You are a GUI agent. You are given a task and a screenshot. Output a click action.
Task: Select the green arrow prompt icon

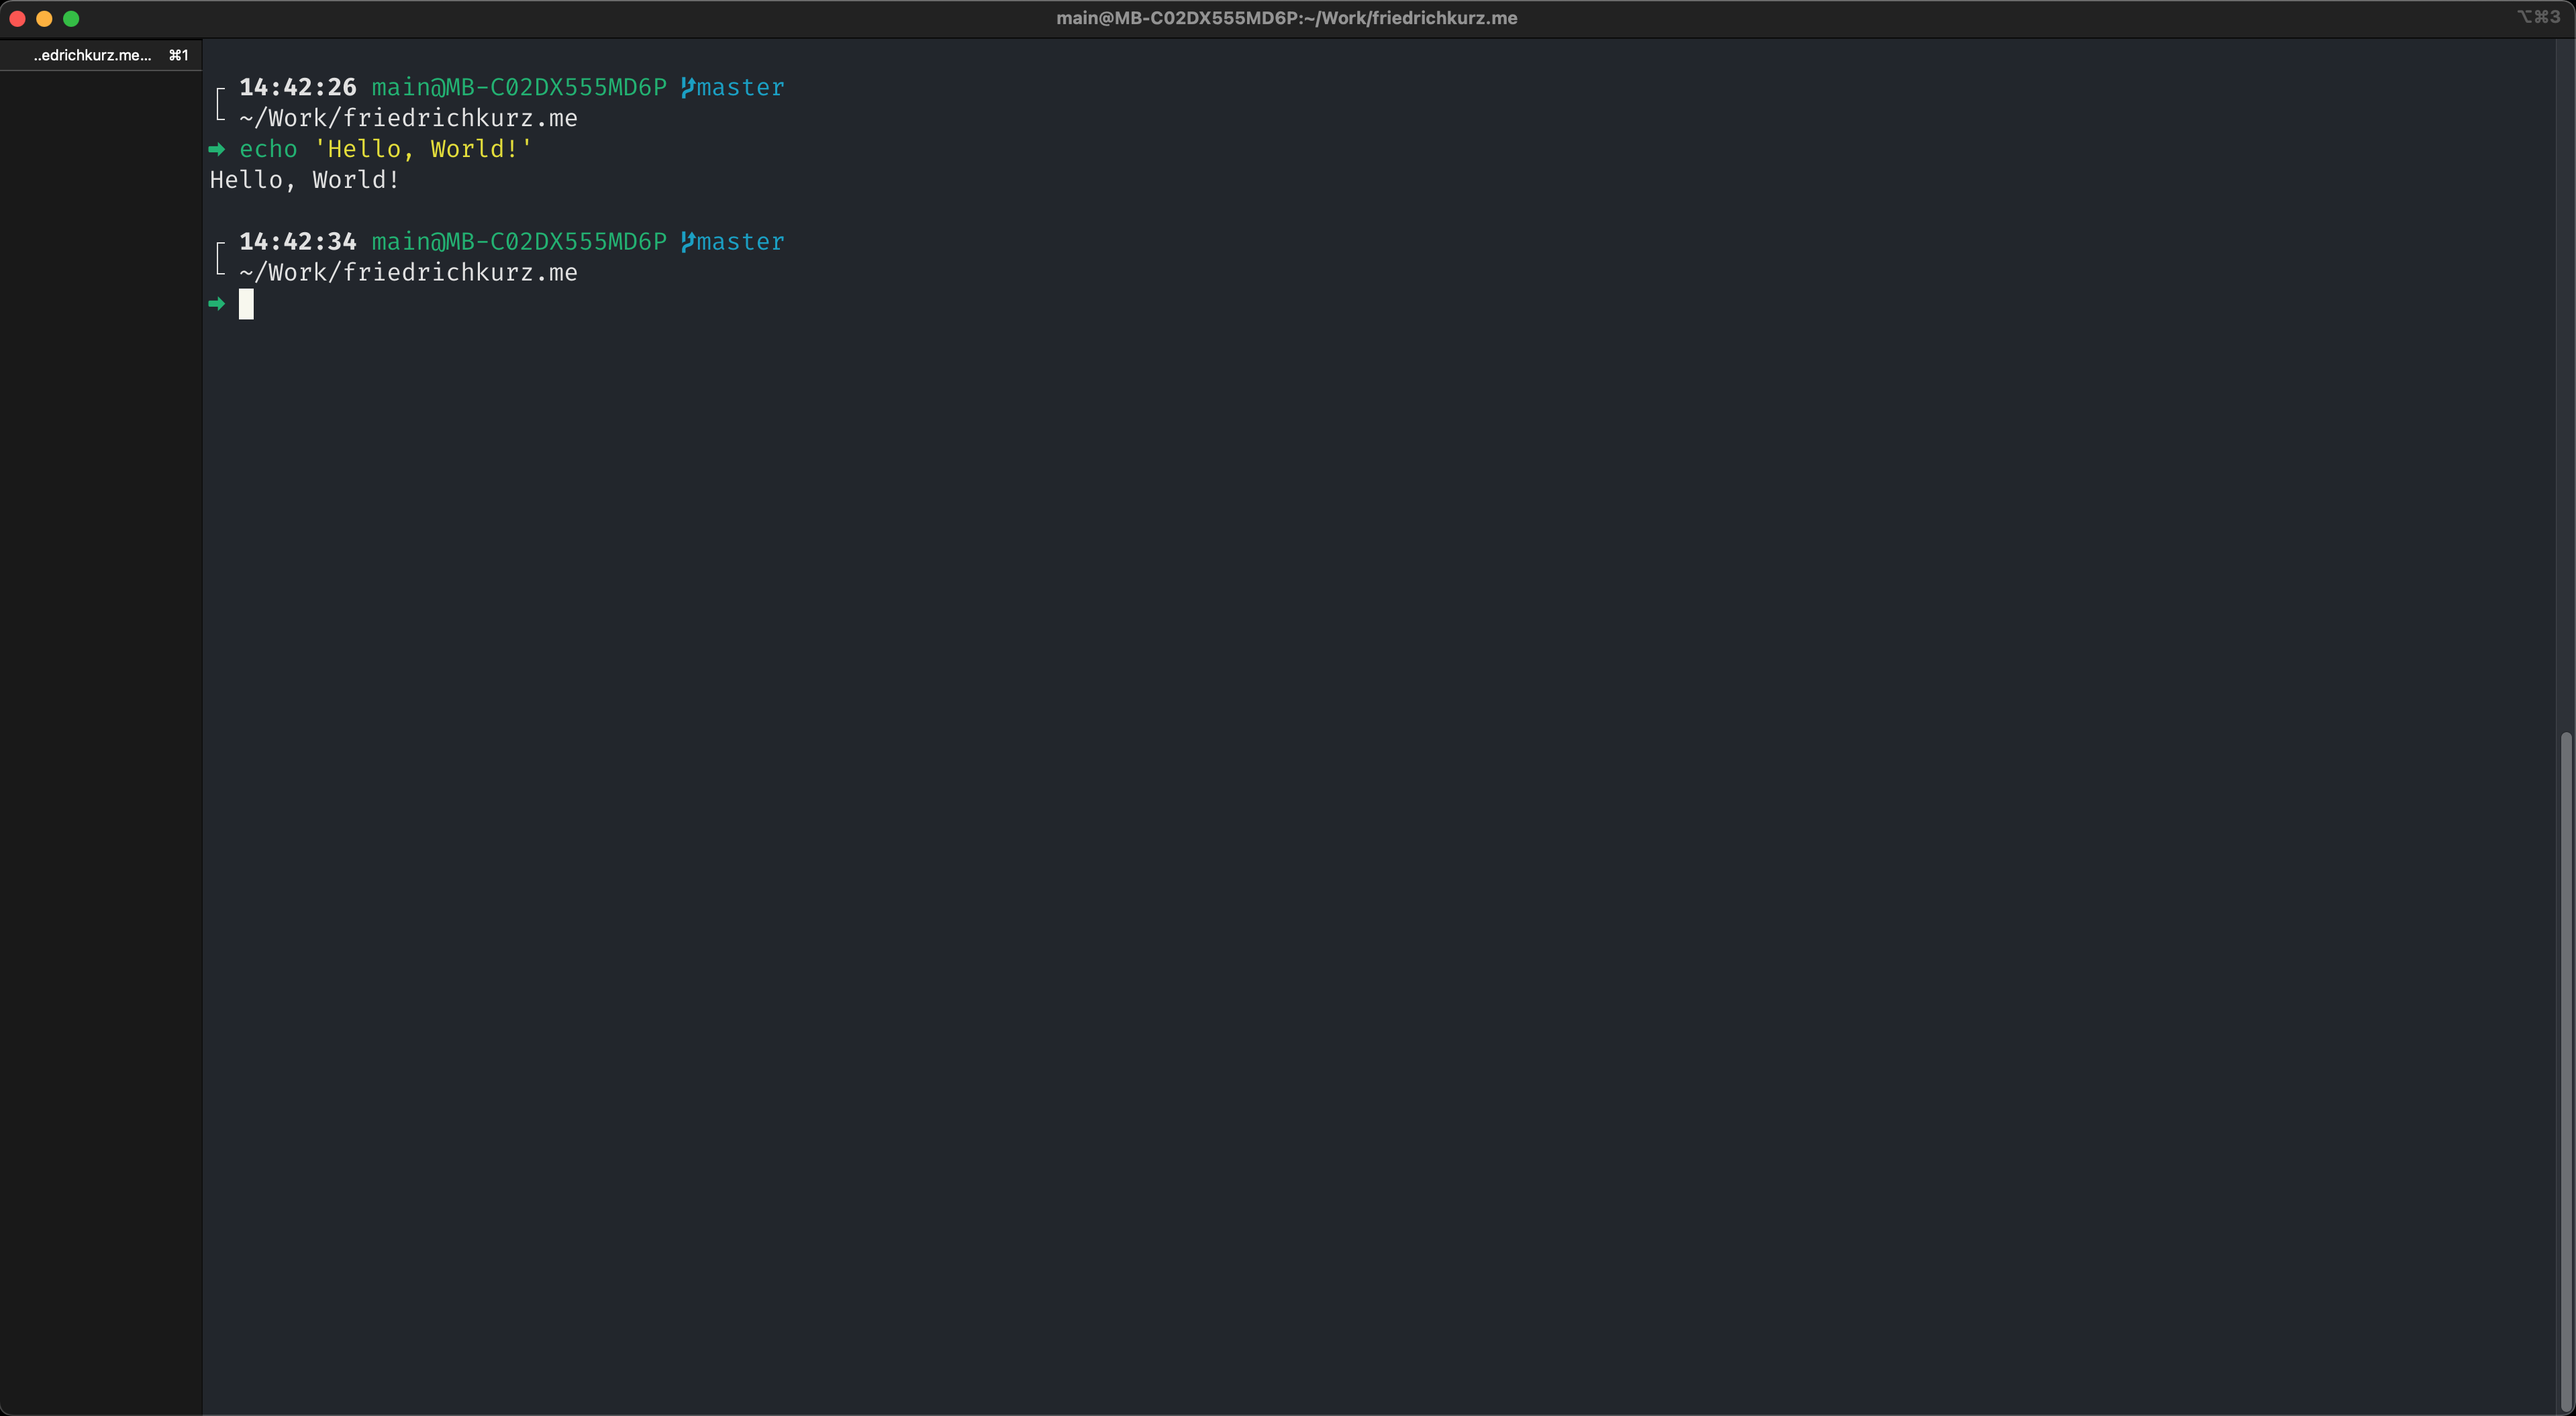218,149
